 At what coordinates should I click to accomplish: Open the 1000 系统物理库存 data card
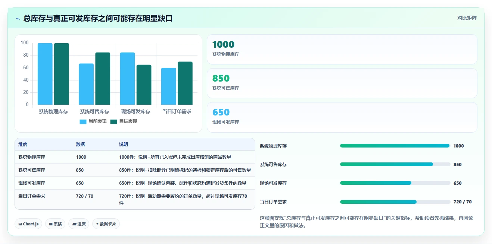[x=342, y=50]
